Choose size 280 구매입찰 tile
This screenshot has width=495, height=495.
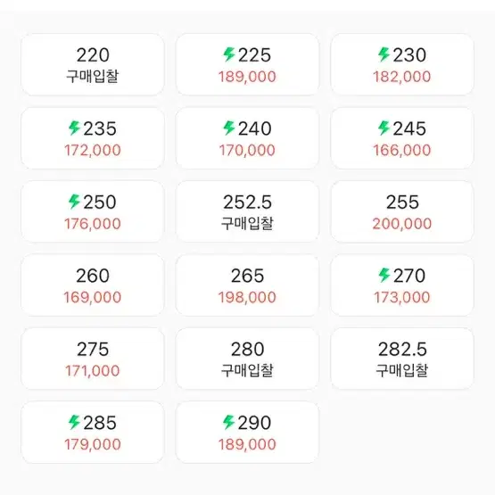click(x=247, y=359)
